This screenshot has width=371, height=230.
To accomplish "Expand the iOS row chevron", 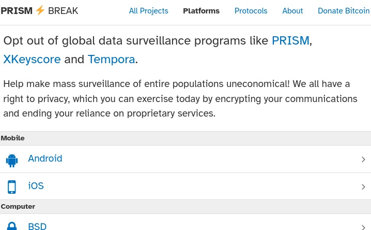I will [363, 187].
